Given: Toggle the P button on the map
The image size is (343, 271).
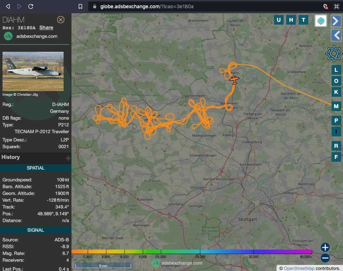Looking at the screenshot, I should [x=336, y=120].
